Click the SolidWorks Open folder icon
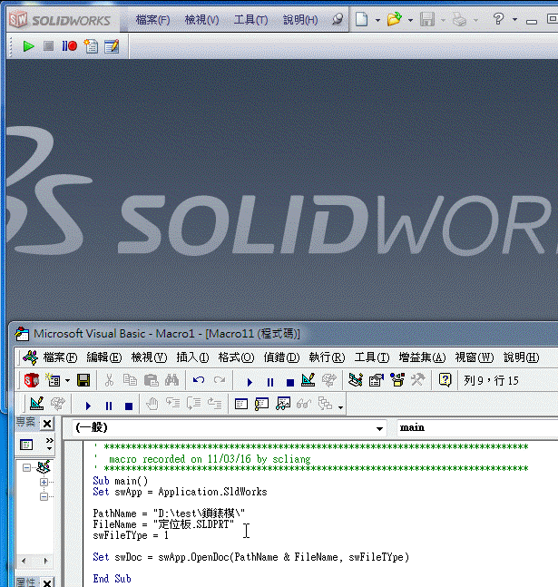Viewport: 558px width, 587px height. coord(395,19)
